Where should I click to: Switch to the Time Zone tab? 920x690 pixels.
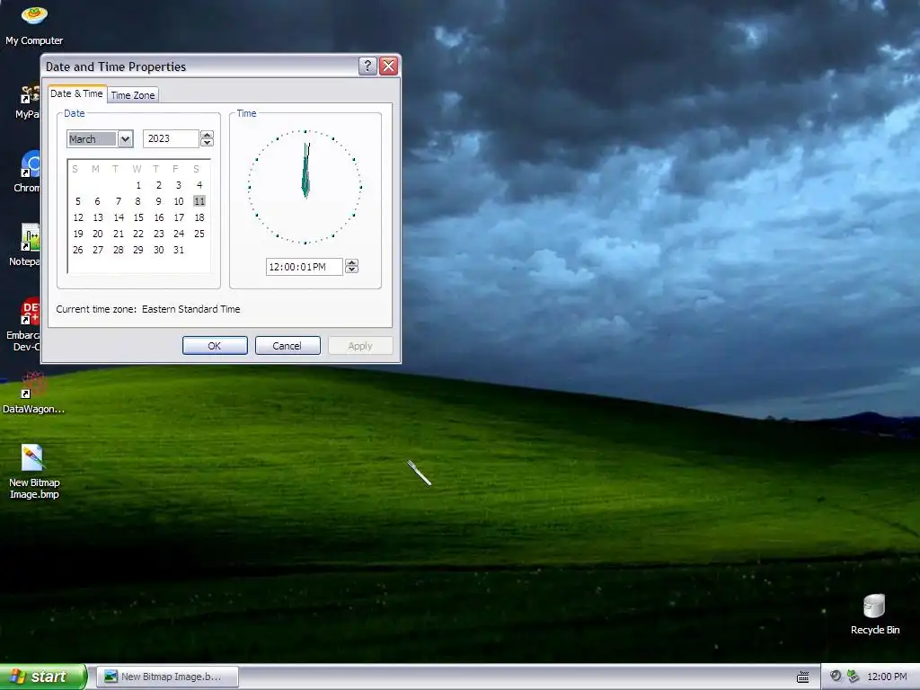(x=133, y=95)
